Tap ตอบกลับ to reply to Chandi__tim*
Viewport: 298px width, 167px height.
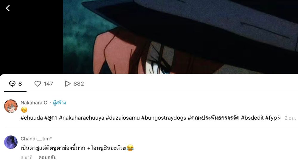[47, 157]
